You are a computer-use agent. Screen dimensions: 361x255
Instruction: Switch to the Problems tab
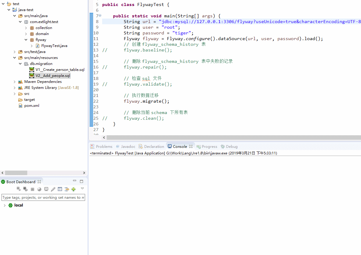101,146
